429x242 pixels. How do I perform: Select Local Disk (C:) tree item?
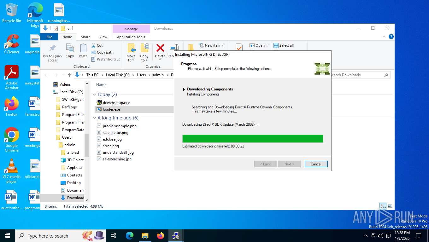click(68, 92)
